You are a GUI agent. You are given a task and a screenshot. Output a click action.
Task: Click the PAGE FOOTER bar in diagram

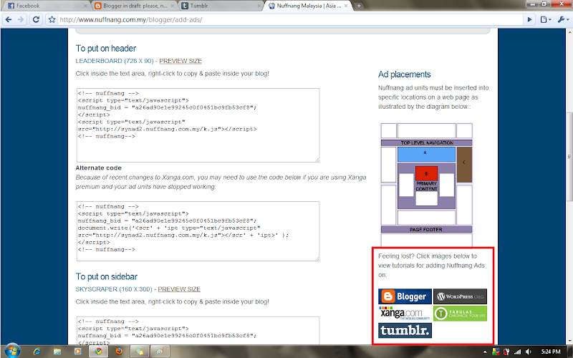pos(426,229)
